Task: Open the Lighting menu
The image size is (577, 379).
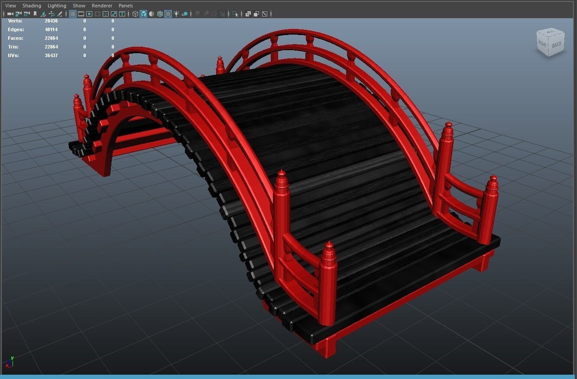Action: [57, 6]
